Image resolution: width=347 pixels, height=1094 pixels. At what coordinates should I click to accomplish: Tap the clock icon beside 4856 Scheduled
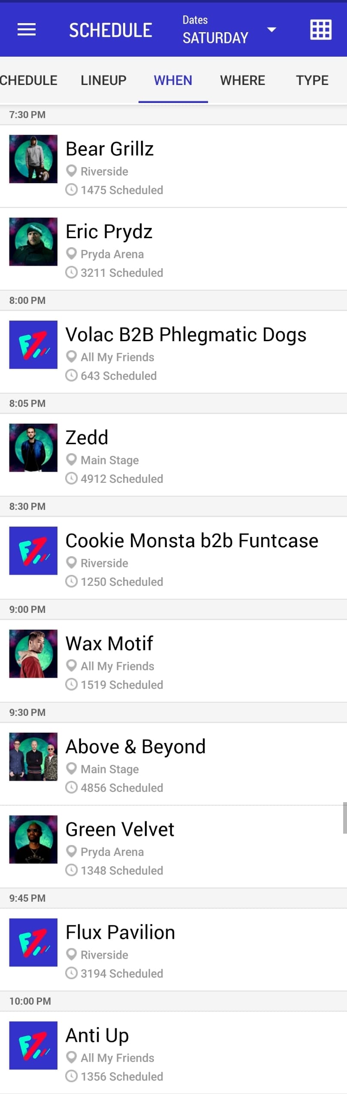(x=71, y=787)
